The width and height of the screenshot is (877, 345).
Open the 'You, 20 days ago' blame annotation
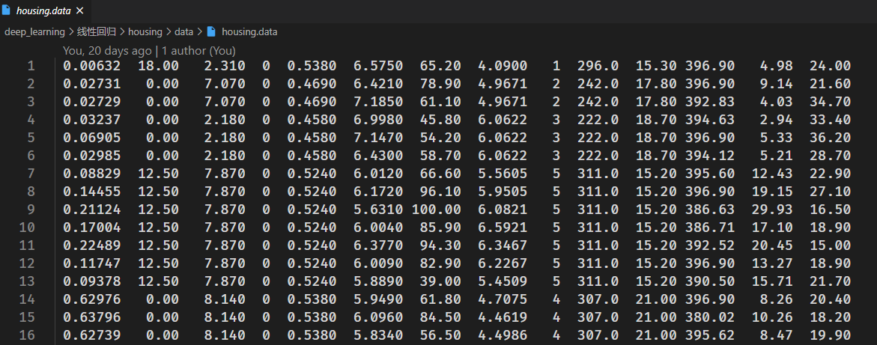click(107, 50)
